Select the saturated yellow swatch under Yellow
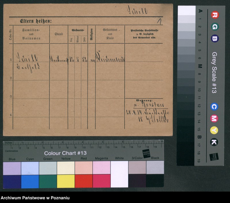 (x=66, y=181)
